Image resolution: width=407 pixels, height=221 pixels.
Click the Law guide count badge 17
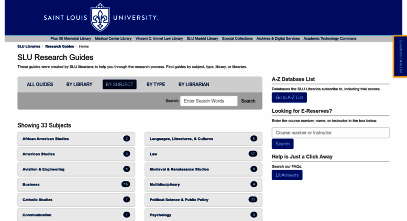(252, 154)
